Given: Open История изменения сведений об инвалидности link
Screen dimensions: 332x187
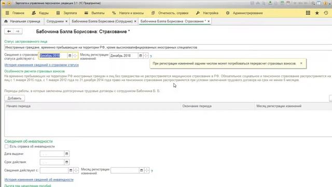Looking at the screenshot, I should [x=39, y=180].
